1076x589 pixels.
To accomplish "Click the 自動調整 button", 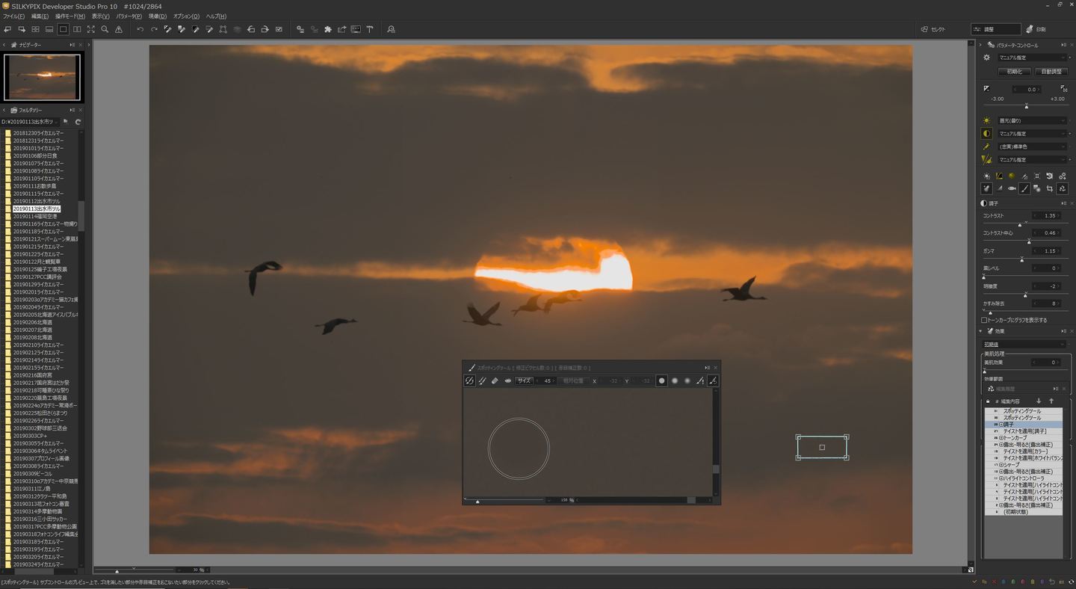I will [1051, 72].
